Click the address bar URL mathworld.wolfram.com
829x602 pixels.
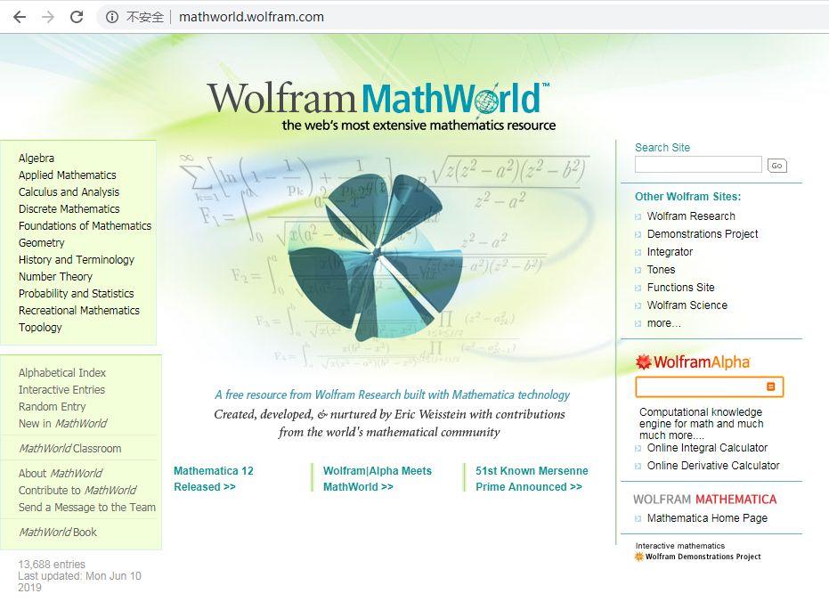pyautogui.click(x=252, y=17)
